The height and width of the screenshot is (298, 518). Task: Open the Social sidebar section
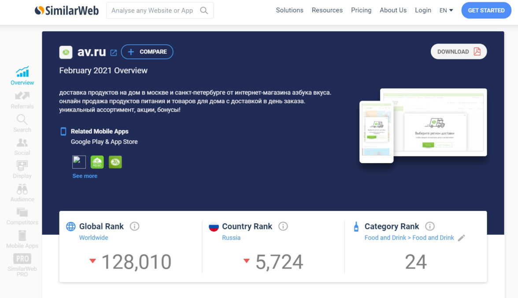point(22,147)
